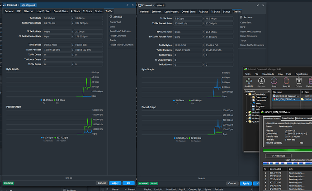Select the Music folder in Categories tree
Image resolution: width=312 pixels, height=191 pixels.
click(x=258, y=103)
